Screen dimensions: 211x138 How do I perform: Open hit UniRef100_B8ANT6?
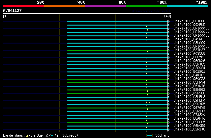click(x=189, y=119)
